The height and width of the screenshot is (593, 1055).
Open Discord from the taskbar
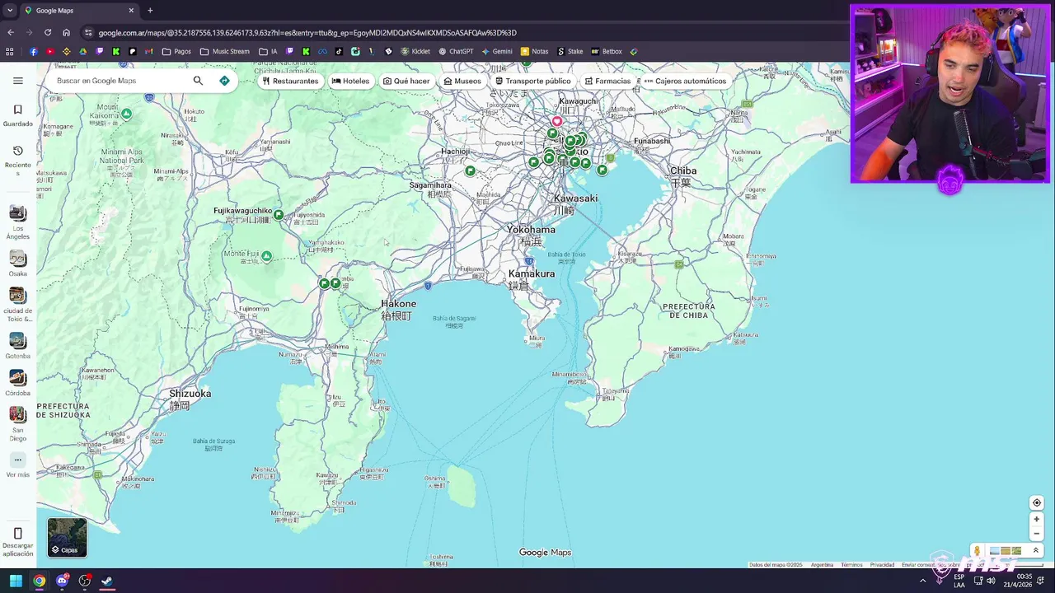pos(62,581)
